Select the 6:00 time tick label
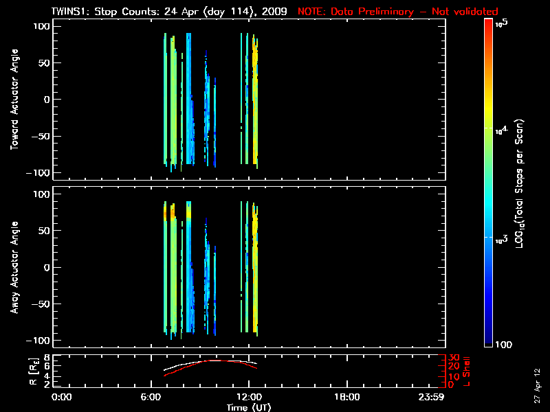This screenshot has width=550, height=412. click(156, 397)
